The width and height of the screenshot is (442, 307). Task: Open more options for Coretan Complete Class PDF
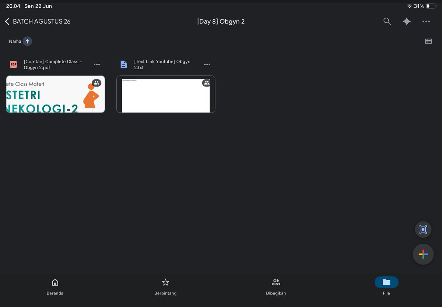pos(97,64)
